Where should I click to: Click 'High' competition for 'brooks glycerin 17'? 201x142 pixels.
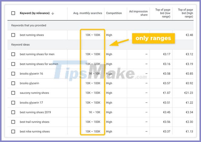coord(109,103)
